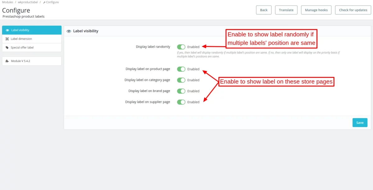Open the Translate option
The width and height of the screenshot is (373, 190).
pyautogui.click(x=286, y=10)
